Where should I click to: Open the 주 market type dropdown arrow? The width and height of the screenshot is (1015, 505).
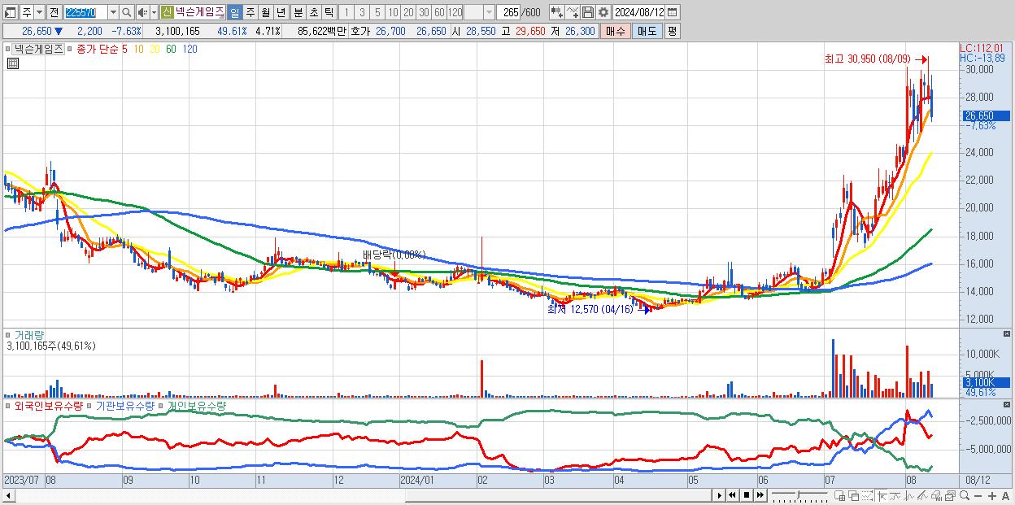pyautogui.click(x=39, y=12)
